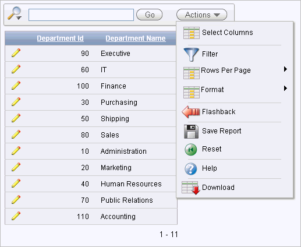This screenshot has width=301, height=247.
Task: Click the Purchasing department name cell
Action: [x=119, y=103]
